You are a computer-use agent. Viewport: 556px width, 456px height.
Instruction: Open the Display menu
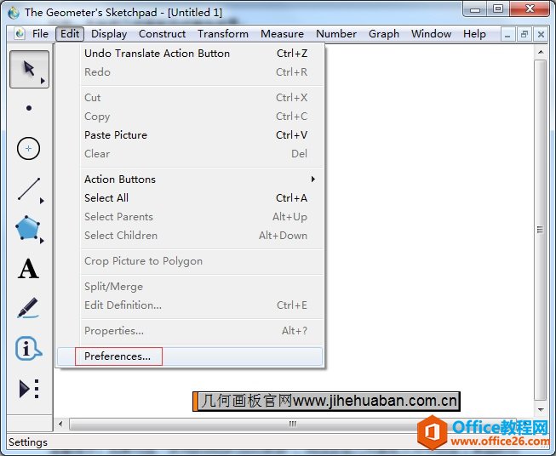click(x=109, y=34)
